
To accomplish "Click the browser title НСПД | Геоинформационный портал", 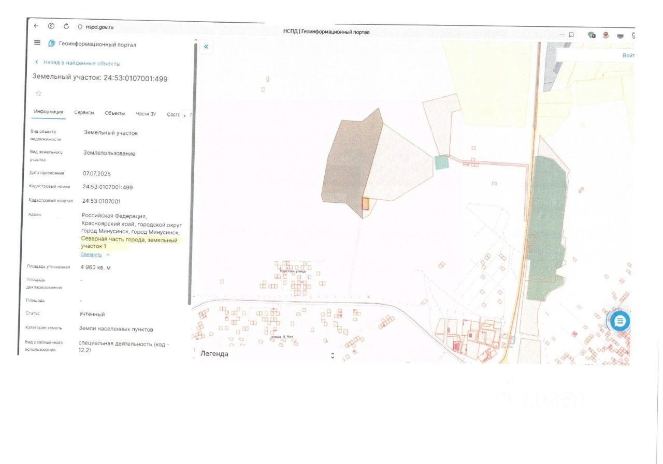I will coord(326,32).
